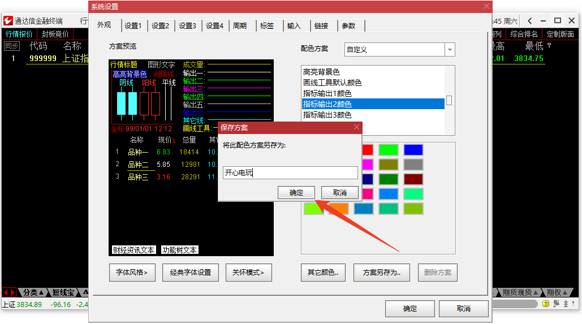Switch to the 标签 tab
The height and width of the screenshot is (324, 582).
[267, 25]
